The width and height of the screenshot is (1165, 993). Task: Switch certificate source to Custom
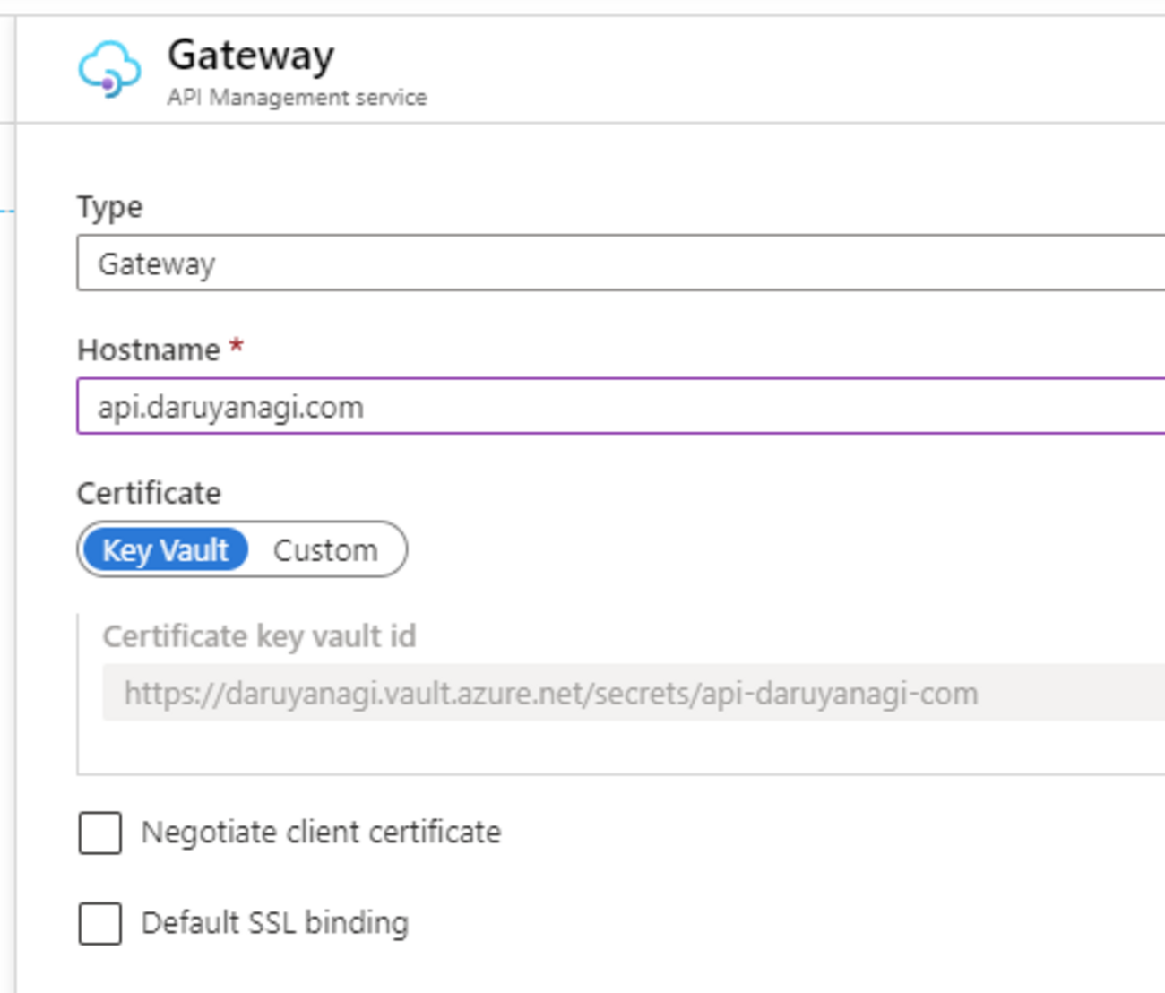325,550
